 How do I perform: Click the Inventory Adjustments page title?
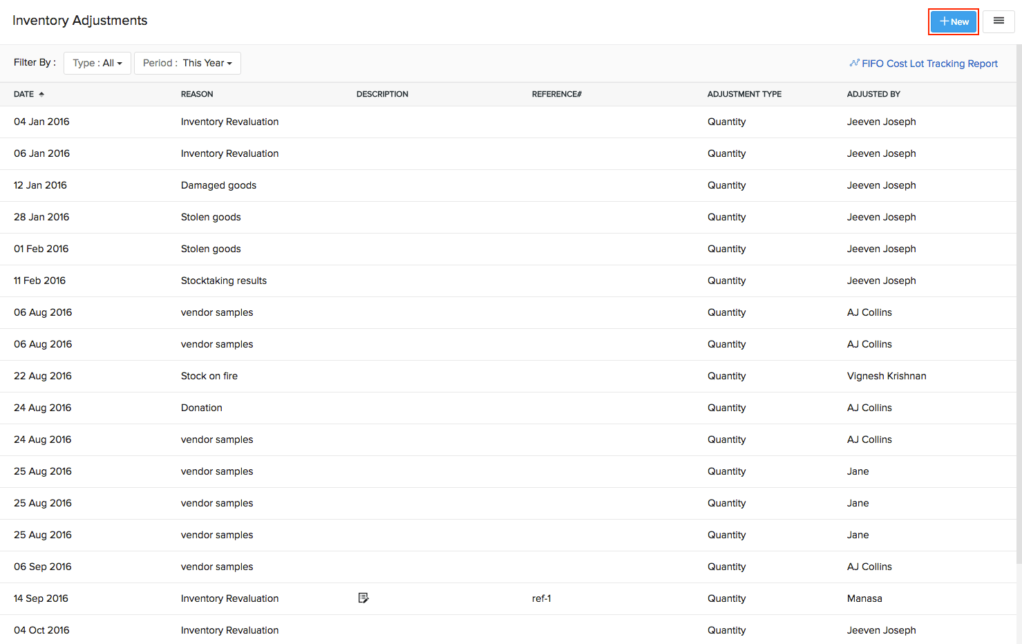pos(79,21)
